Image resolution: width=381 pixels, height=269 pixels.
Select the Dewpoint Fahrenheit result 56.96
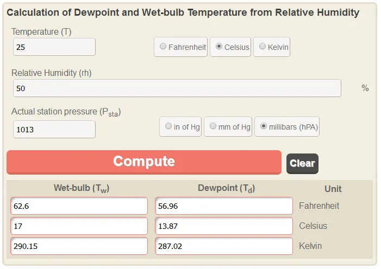tap(224, 206)
